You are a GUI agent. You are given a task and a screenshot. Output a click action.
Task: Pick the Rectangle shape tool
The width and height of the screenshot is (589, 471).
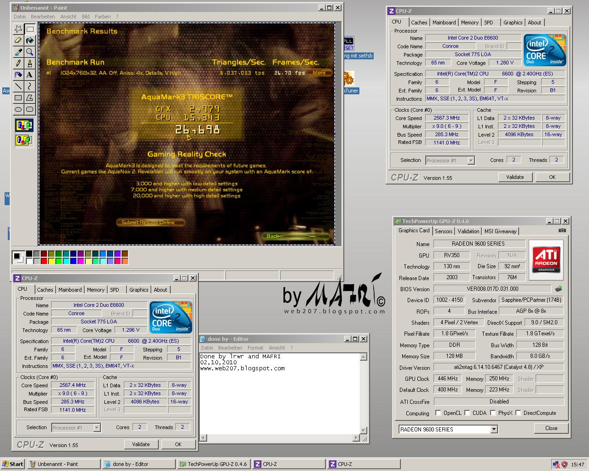[x=18, y=98]
